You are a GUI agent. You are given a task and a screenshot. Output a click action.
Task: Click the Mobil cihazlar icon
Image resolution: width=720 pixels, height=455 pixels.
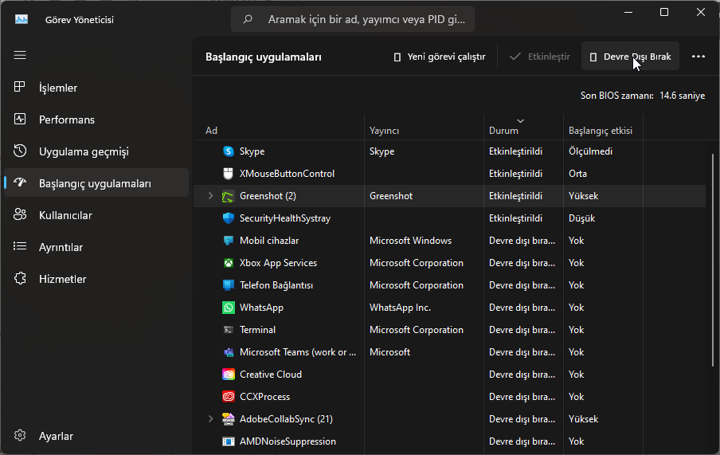[229, 241]
